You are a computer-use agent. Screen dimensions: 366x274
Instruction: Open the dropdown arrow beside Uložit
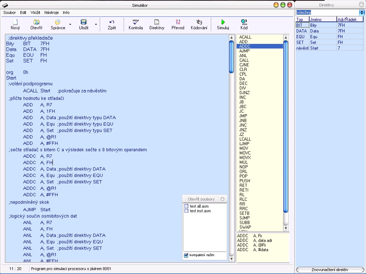pos(96,25)
